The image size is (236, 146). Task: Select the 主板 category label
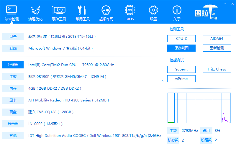(13, 77)
